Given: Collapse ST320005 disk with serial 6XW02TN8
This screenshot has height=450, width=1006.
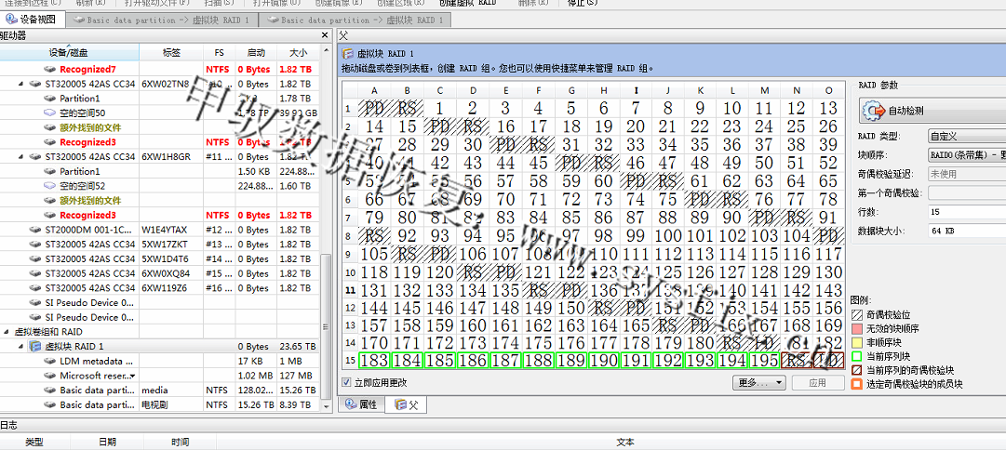Looking at the screenshot, I should pos(20,84).
